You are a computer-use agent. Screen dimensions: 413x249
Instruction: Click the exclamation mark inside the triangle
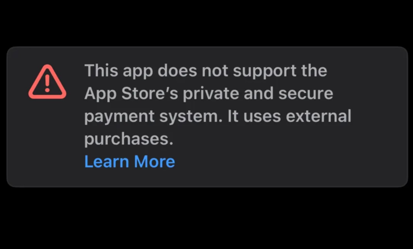[47, 83]
